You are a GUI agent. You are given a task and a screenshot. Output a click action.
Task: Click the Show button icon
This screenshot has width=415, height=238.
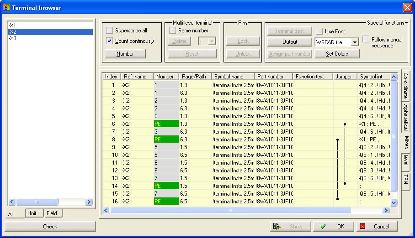click(277, 227)
